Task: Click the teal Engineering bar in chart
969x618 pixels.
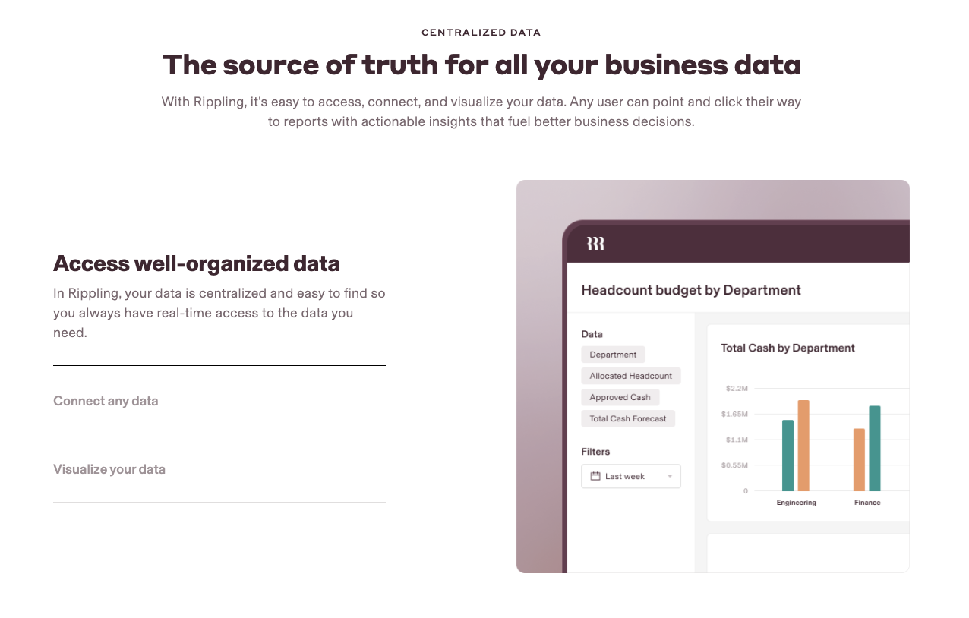Action: [788, 456]
